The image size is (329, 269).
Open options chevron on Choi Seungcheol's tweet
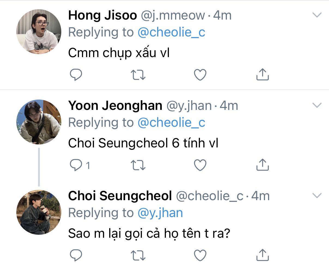(317, 196)
